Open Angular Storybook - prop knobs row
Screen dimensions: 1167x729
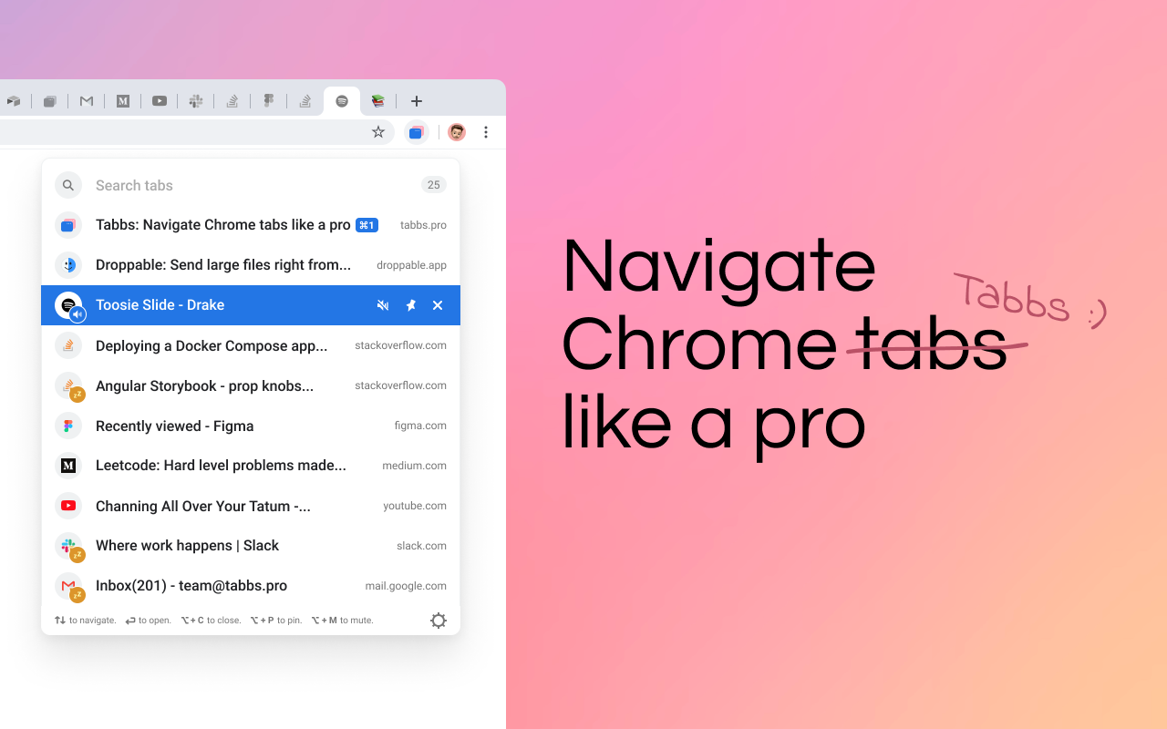[251, 385]
